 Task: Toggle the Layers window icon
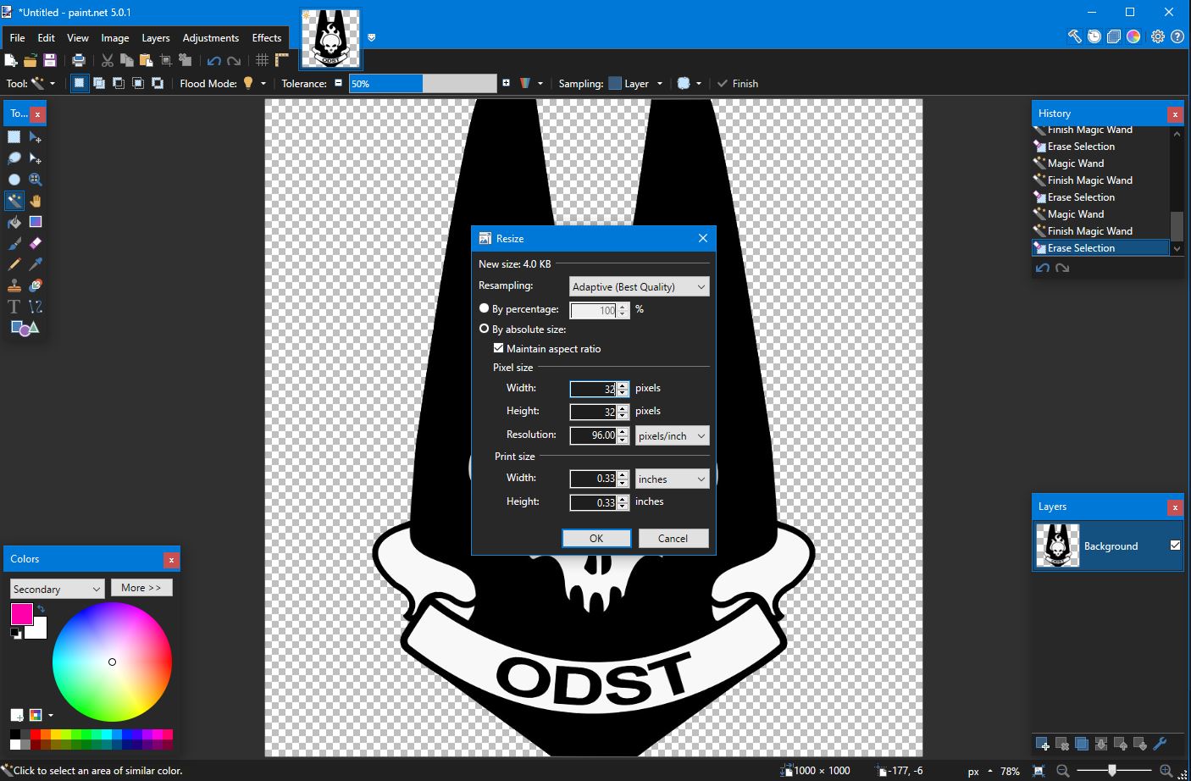1114,36
